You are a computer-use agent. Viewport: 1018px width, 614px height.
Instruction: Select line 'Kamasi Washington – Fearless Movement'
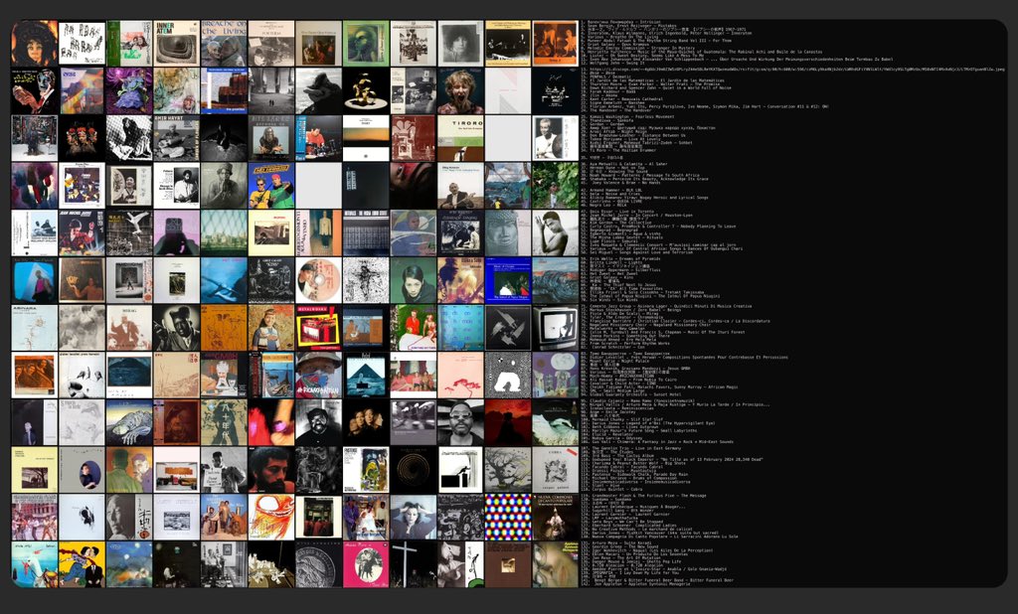(628, 117)
